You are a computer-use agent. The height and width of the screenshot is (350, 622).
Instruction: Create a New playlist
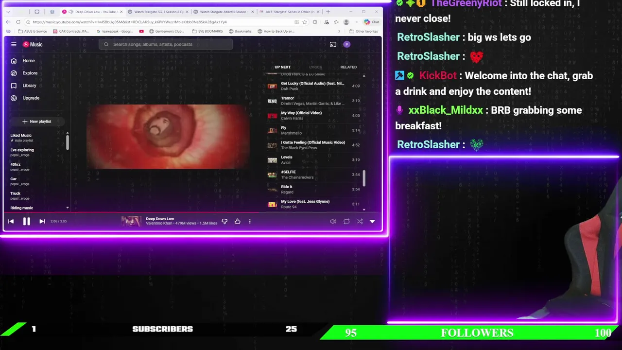click(36, 122)
